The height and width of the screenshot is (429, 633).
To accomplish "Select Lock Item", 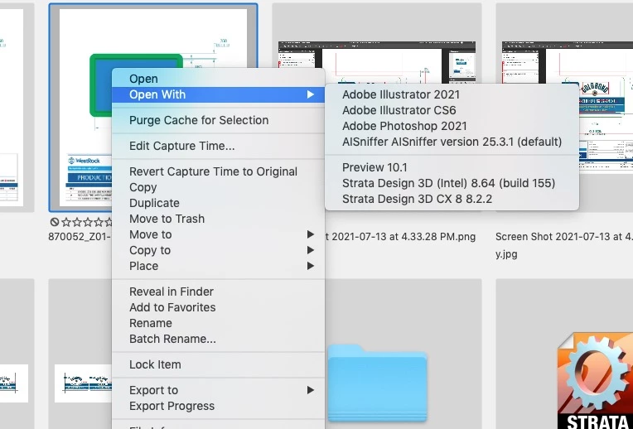I will click(x=218, y=364).
